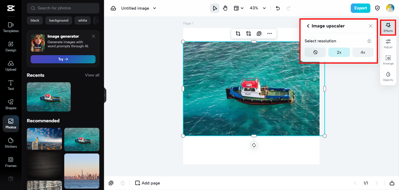Select the pointer select tool
This screenshot has height=190, width=399.
(x=215, y=8)
